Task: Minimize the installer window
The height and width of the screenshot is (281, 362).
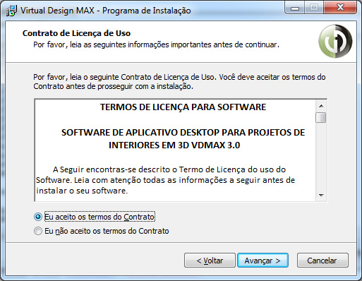Action: tap(295, 8)
